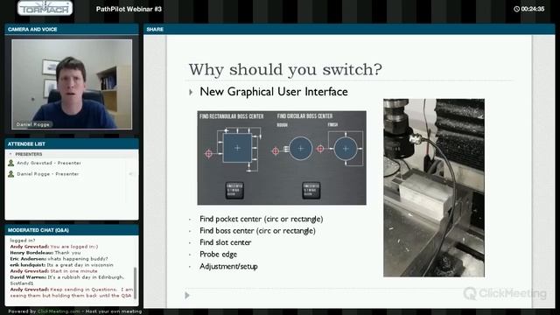
Task: Click the chat panel scrollbar
Action: point(135,283)
